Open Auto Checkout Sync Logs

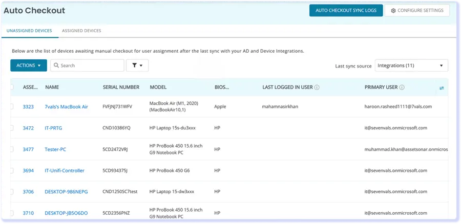pos(346,10)
